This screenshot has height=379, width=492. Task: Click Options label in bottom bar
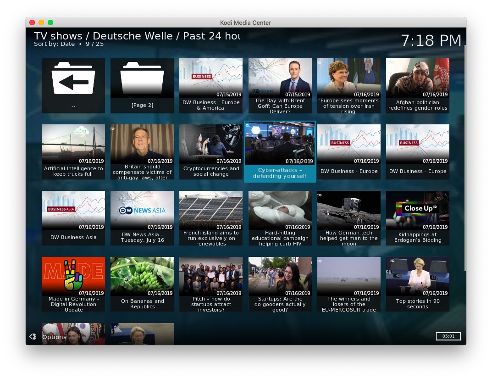tap(54, 337)
